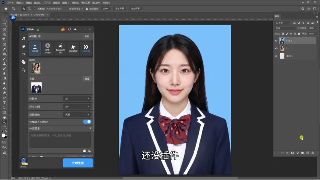Open the opacity dropdown arrow in Layers
320x180 pixels.
pyautogui.click(x=317, y=28)
